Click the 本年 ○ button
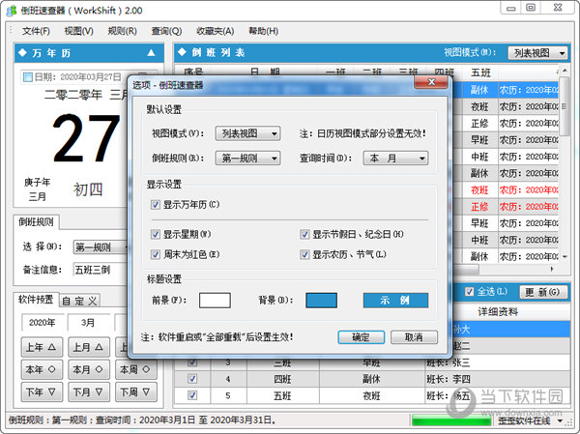The width and height of the screenshot is (580, 434). coord(42,369)
